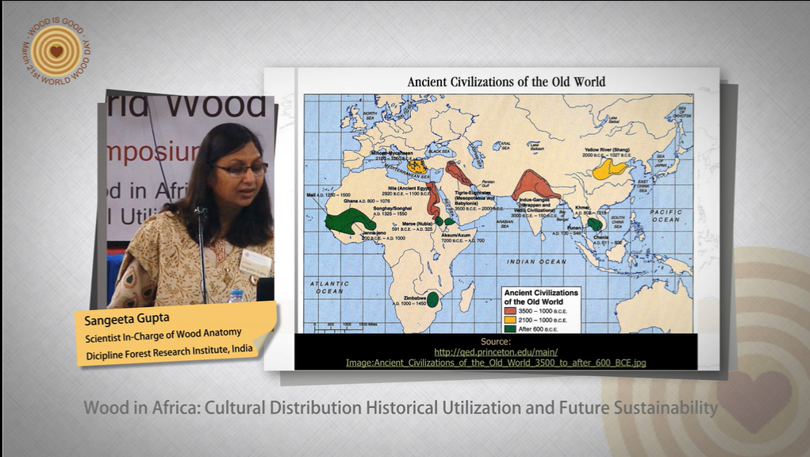Click the Indian Ocean label on map
The image size is (810, 457).
pos(532,260)
